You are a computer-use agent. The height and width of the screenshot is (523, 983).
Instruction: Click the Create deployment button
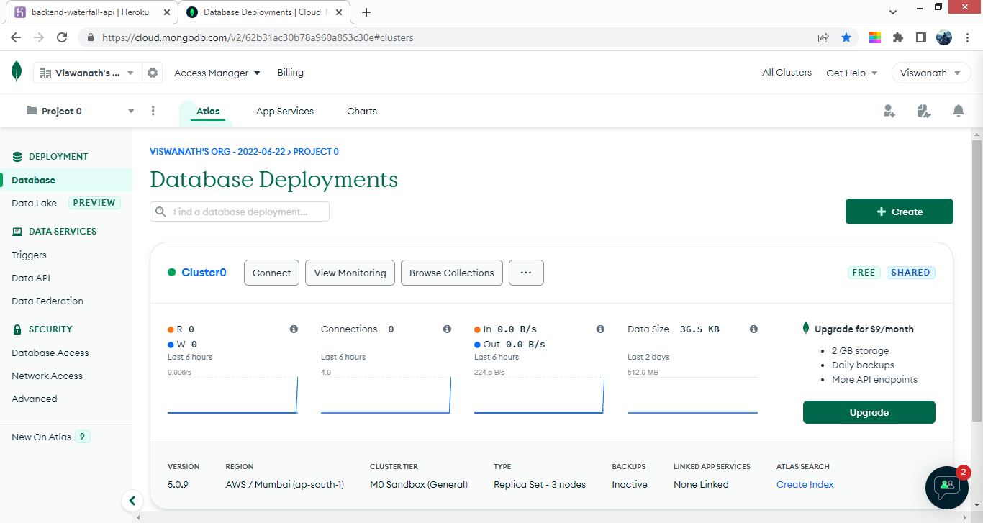[x=900, y=212]
